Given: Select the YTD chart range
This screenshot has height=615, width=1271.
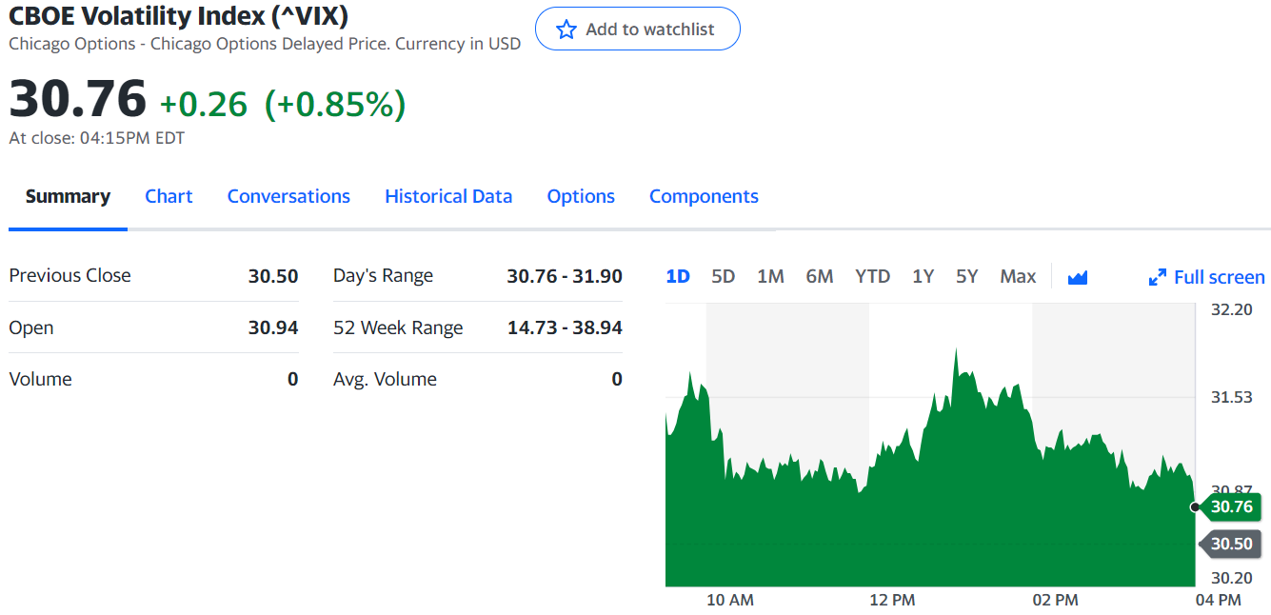Looking at the screenshot, I should tap(872, 276).
